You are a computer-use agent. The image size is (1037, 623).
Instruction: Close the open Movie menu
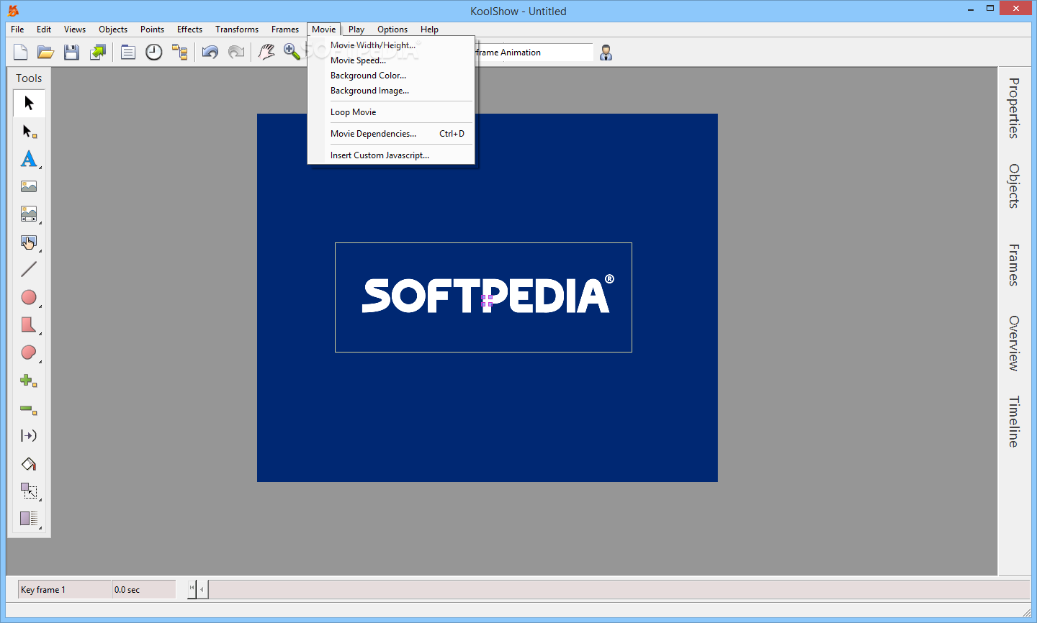click(324, 29)
